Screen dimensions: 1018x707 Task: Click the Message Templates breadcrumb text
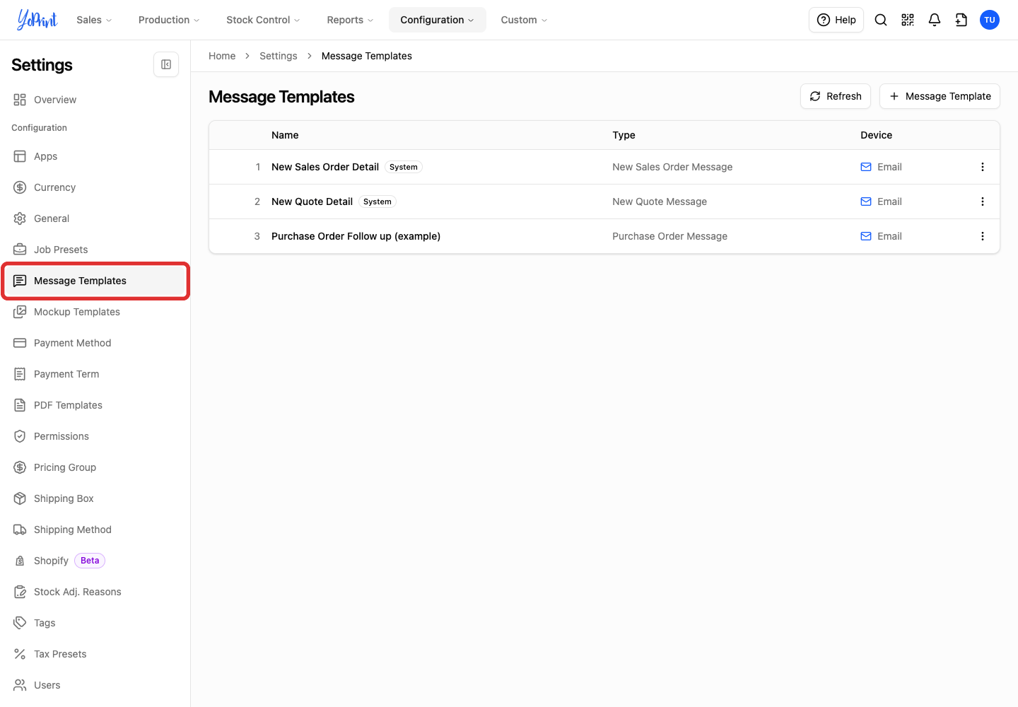[x=366, y=56]
